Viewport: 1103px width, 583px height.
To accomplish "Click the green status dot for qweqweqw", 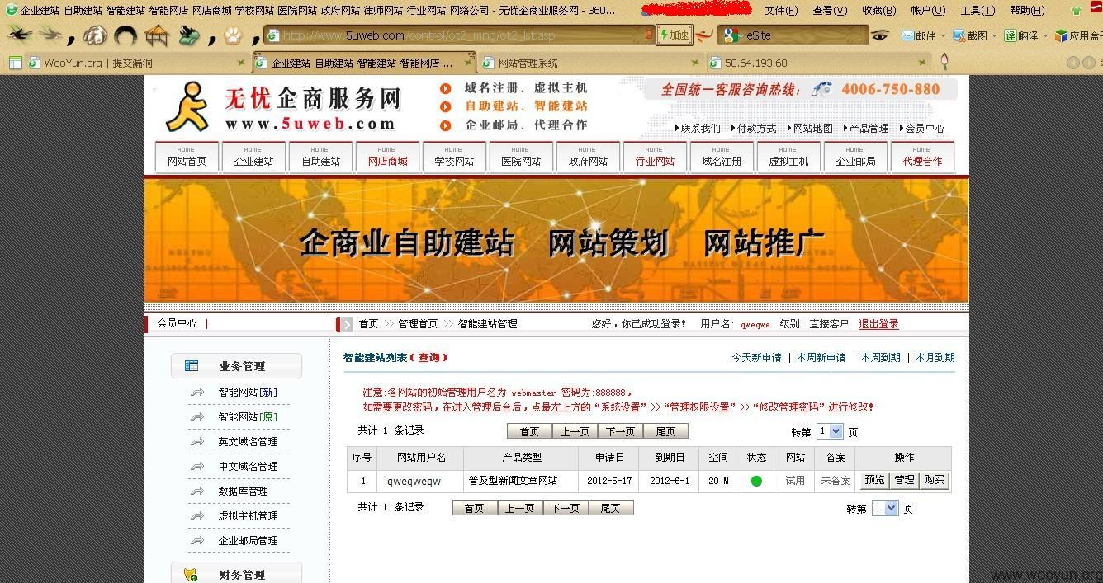I will point(756,481).
